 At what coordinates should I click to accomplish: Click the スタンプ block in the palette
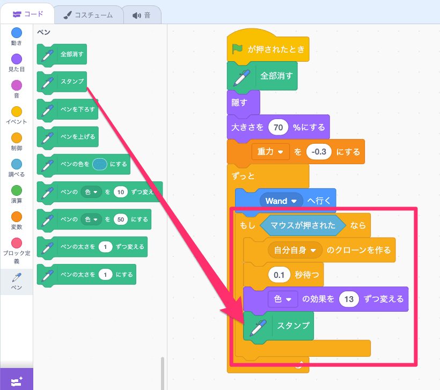point(71,82)
